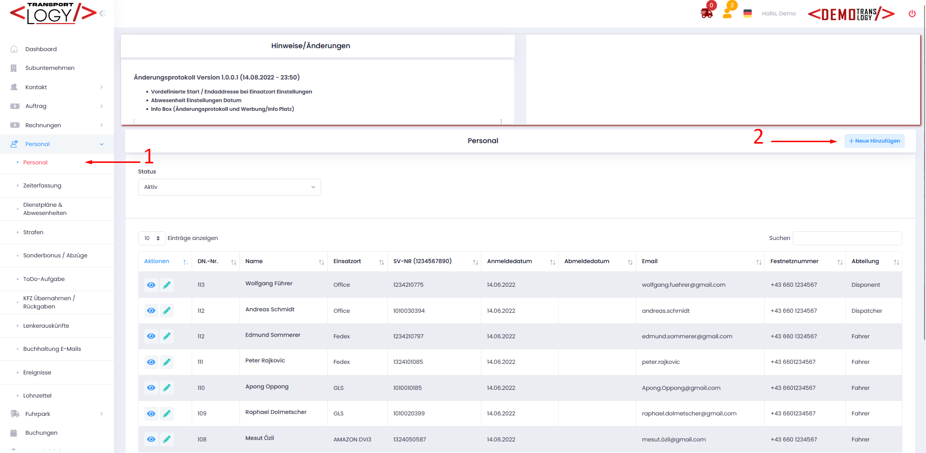Open the user notifications icon with badge 2
This screenshot has height=453, width=926.
point(727,13)
